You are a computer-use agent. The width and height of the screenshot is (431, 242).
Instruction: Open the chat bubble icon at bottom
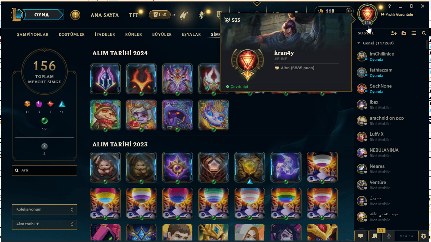point(361,236)
